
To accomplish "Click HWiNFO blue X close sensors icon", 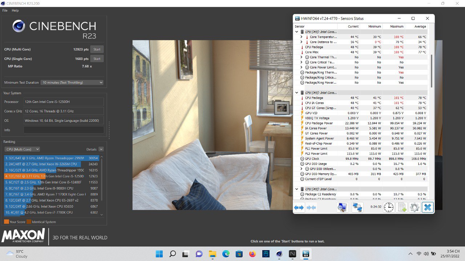I will pyautogui.click(x=428, y=207).
